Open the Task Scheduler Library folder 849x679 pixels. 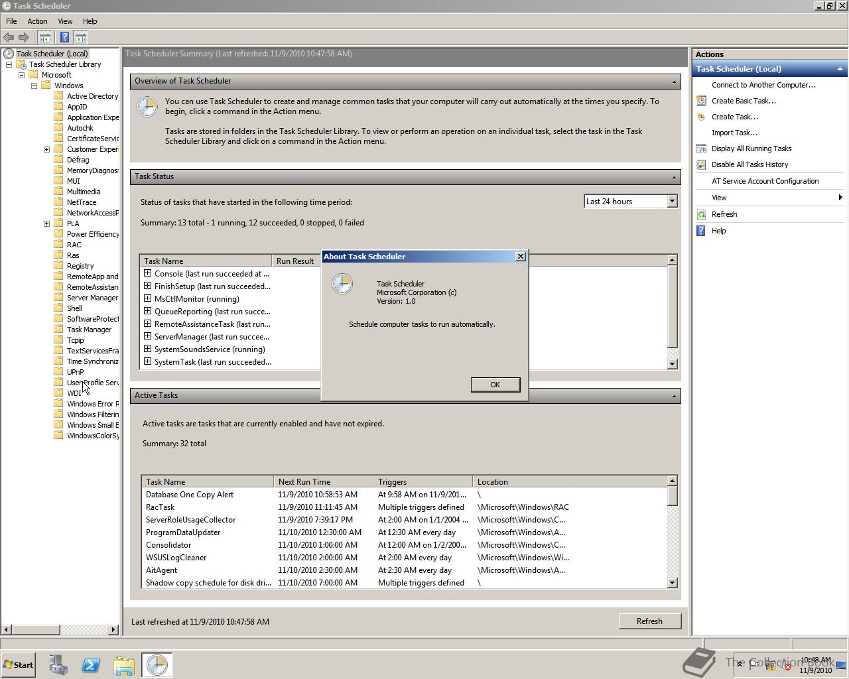pos(65,64)
